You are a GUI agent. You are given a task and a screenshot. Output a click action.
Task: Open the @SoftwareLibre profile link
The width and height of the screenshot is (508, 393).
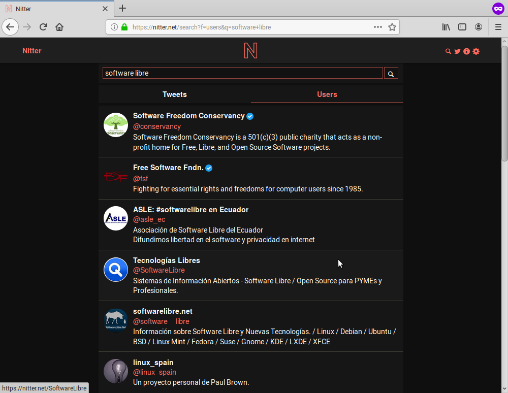click(158, 270)
